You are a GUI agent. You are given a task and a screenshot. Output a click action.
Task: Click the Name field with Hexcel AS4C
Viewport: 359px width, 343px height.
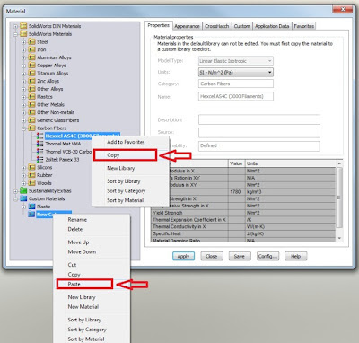236,96
